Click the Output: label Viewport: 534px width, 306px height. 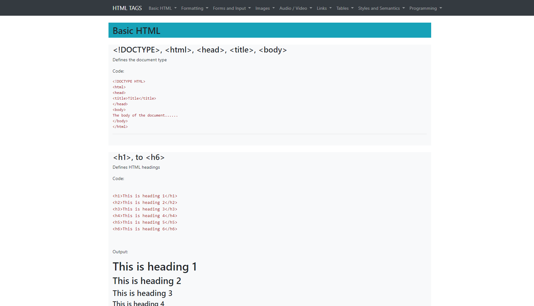point(120,252)
